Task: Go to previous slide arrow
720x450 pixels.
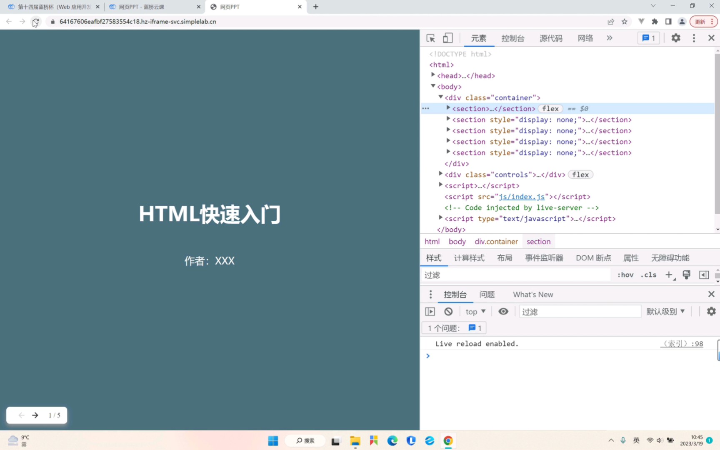Action: [21, 415]
